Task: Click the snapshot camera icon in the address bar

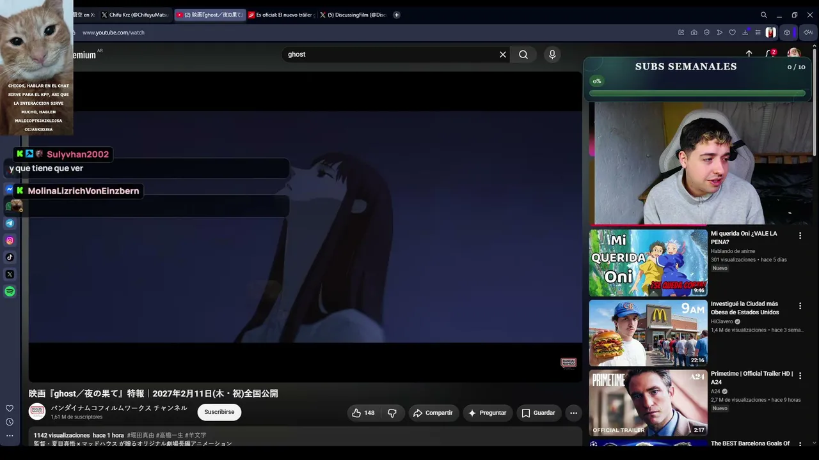Action: pos(694,33)
